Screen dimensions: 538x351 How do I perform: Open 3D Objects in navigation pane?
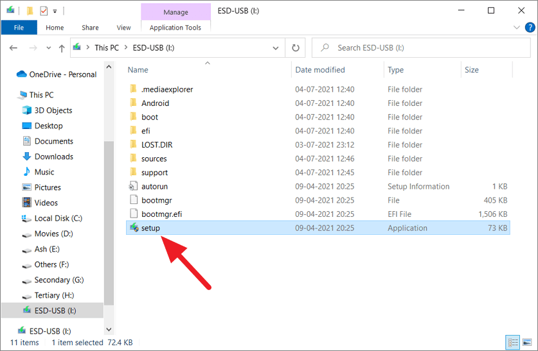point(48,110)
